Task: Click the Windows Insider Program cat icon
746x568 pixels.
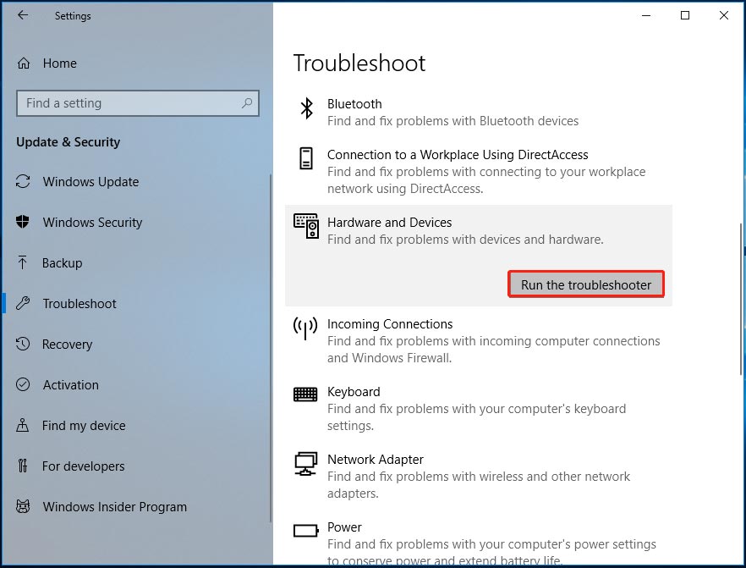Action: [23, 506]
